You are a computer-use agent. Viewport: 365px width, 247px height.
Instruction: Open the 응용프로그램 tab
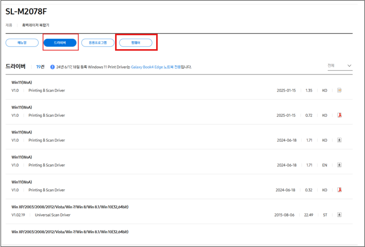[98, 43]
